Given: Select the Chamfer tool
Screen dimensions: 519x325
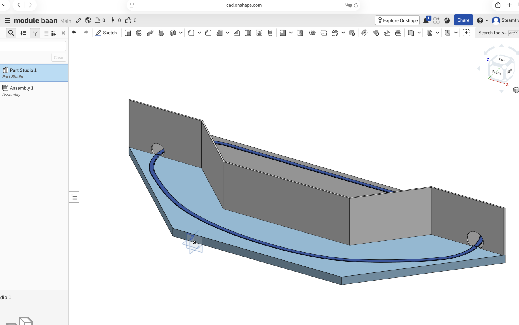Looking at the screenshot, I should [x=208, y=33].
